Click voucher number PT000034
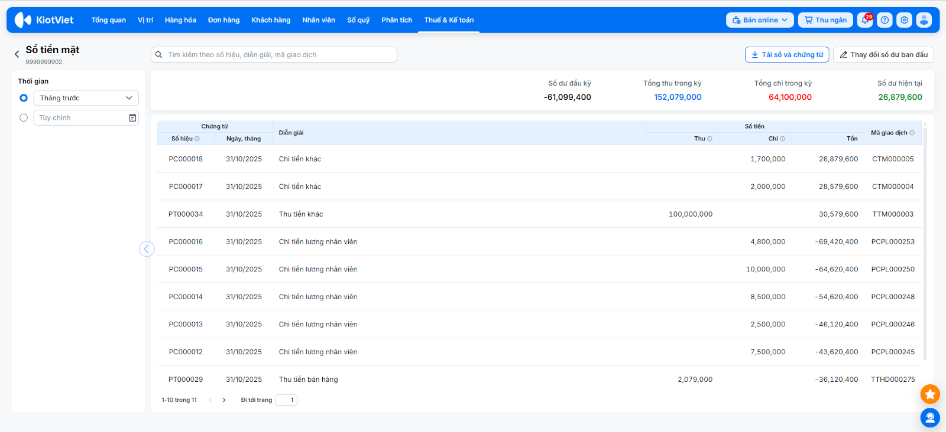Image resolution: width=946 pixels, height=432 pixels. pos(186,214)
